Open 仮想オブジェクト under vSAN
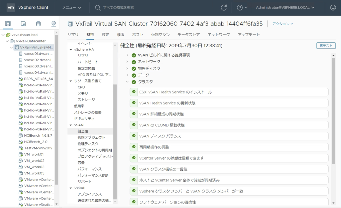 [91, 138]
